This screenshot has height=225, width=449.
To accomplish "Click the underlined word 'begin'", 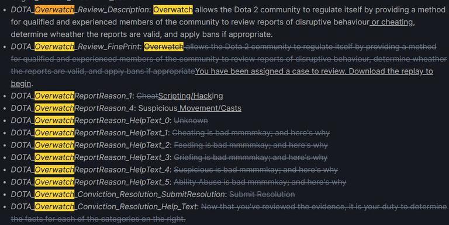I will point(21,83).
